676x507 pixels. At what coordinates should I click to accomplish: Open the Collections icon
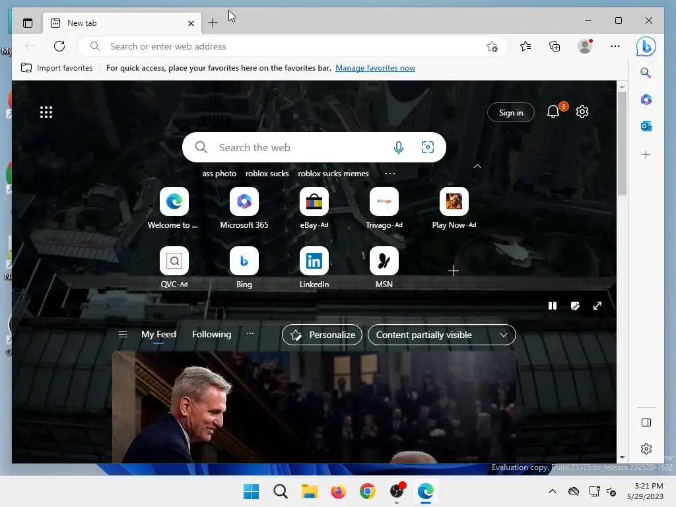[555, 46]
